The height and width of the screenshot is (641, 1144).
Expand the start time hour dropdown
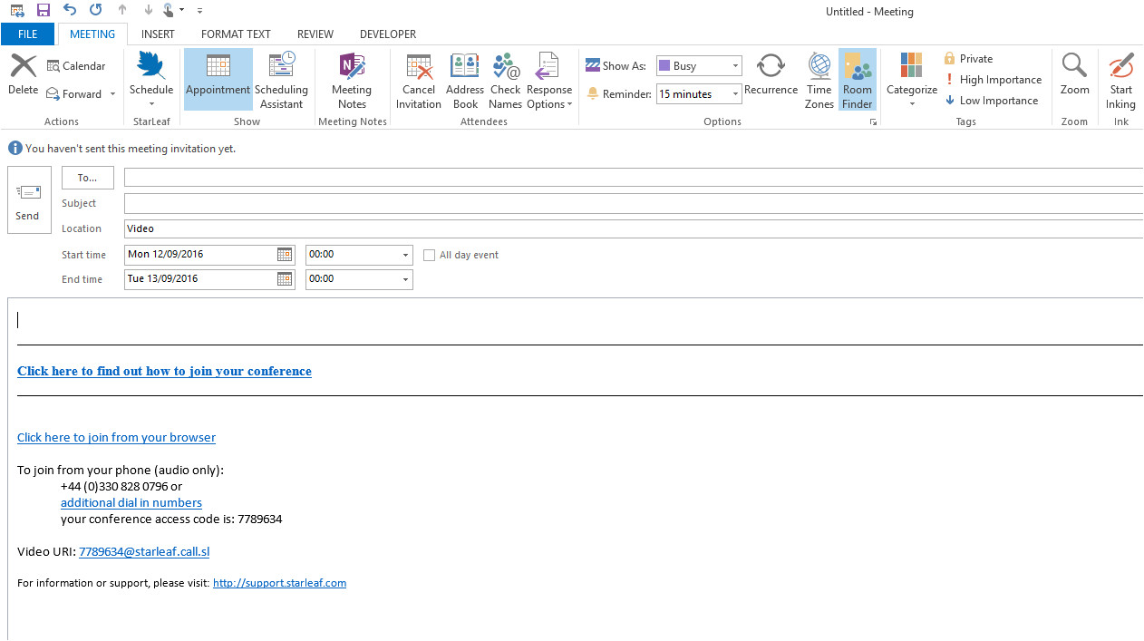(x=405, y=256)
